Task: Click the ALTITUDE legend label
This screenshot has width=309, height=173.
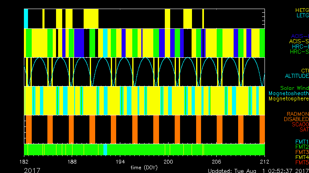Action: pos(297,76)
